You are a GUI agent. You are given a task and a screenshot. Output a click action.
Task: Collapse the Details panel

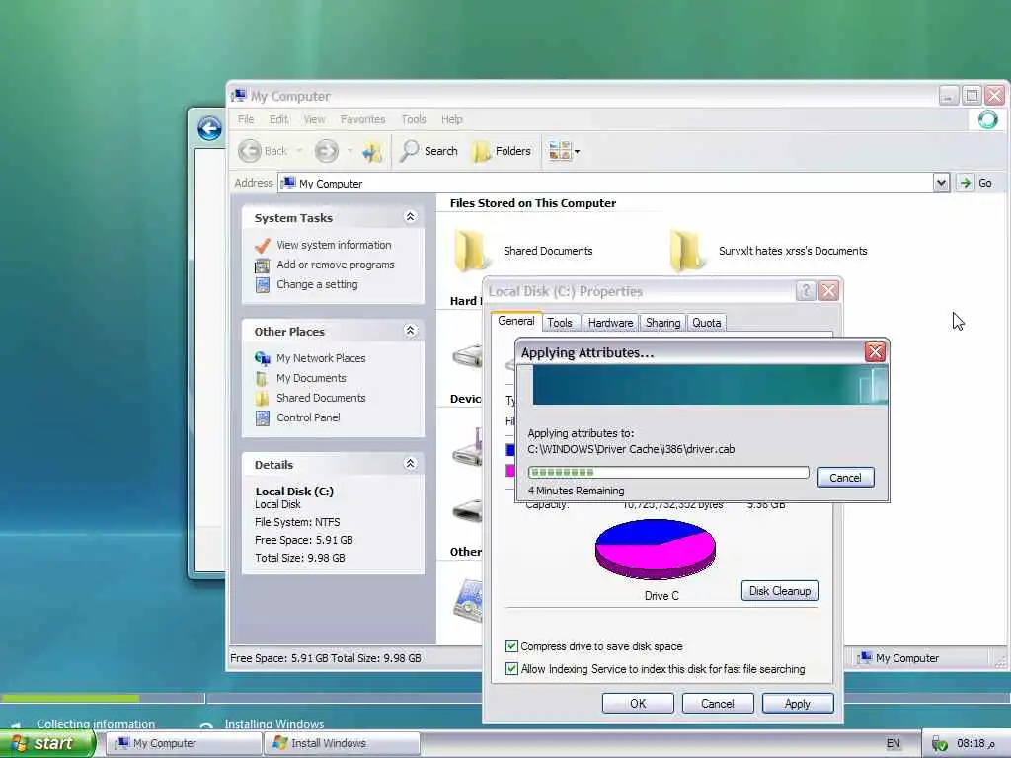(x=410, y=464)
